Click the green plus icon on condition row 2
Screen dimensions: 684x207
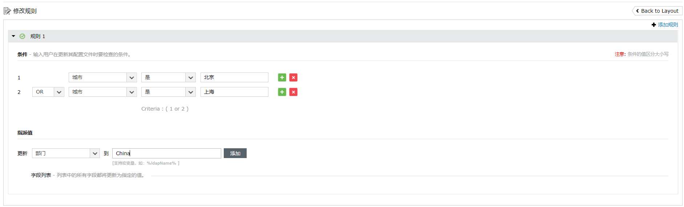point(282,92)
